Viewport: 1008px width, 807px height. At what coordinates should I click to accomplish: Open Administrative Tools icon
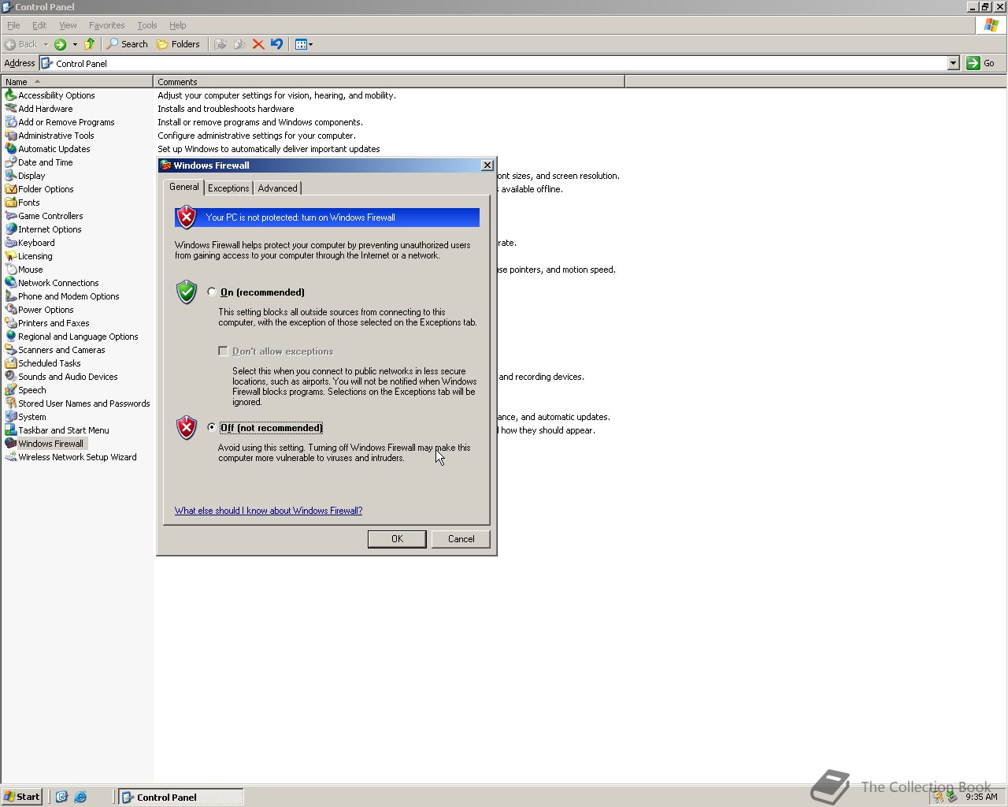11,136
